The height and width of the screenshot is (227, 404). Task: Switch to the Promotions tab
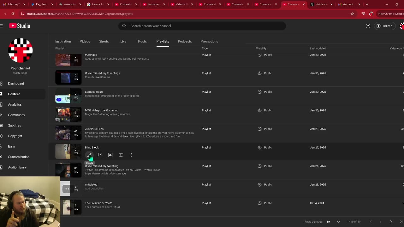pos(209,41)
